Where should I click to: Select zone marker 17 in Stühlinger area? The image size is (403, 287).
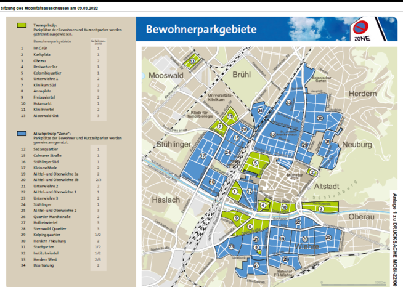(x=201, y=156)
